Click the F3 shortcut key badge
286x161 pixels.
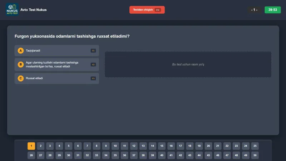(93, 78)
